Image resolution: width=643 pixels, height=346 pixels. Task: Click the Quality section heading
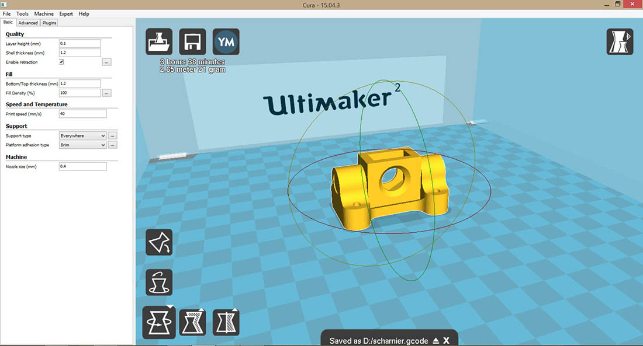pyautogui.click(x=15, y=34)
